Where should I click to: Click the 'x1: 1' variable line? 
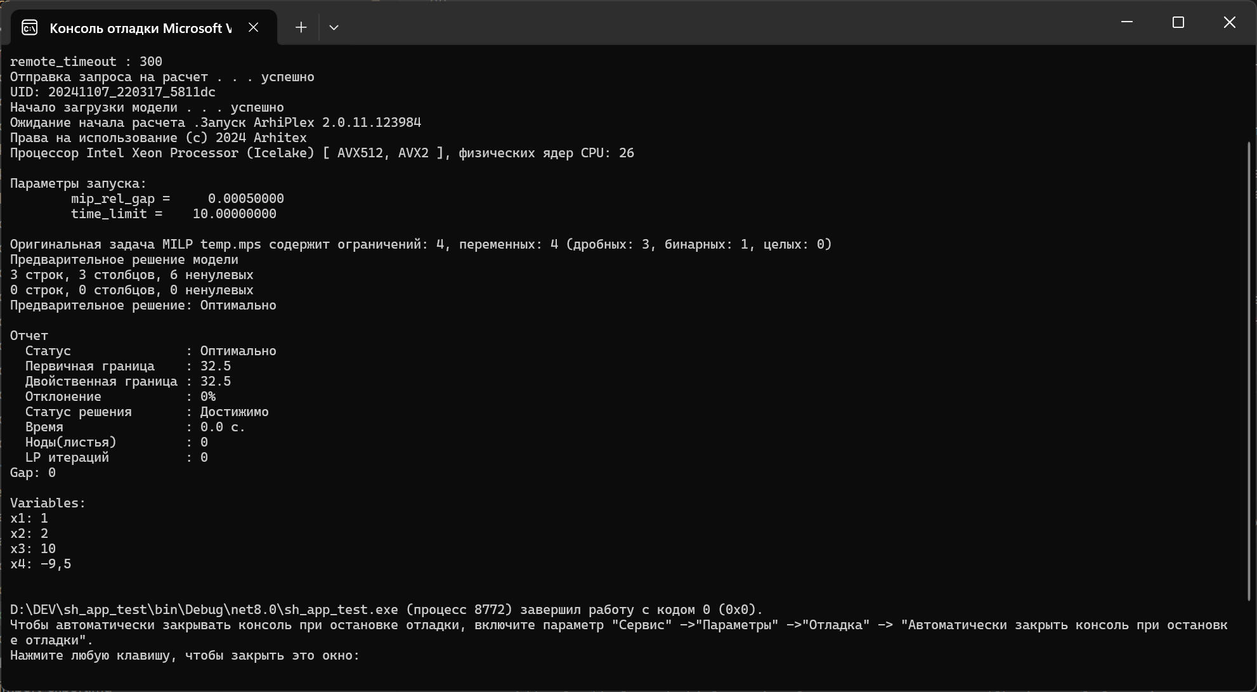coord(29,518)
